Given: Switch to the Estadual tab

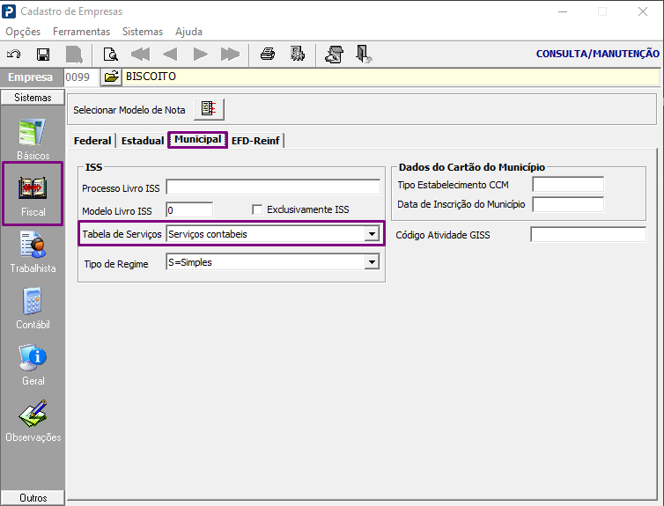Looking at the screenshot, I should tap(143, 141).
